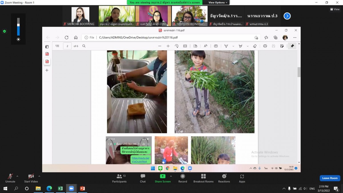Add a new vertical tab

coord(47,70)
